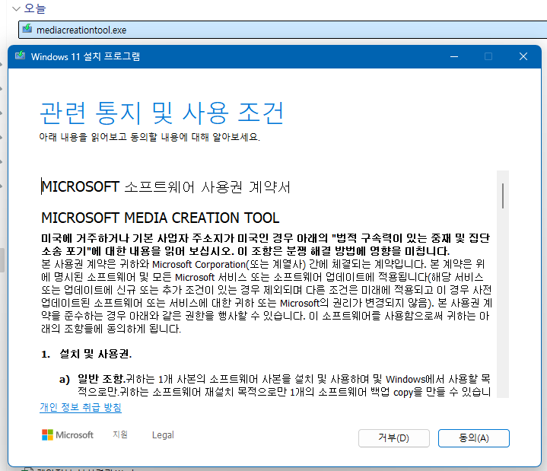Click the 관련 통지 및 사용 조건 title

coord(162,113)
